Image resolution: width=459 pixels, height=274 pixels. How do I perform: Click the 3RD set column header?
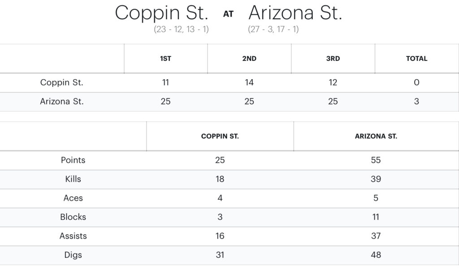(333, 59)
